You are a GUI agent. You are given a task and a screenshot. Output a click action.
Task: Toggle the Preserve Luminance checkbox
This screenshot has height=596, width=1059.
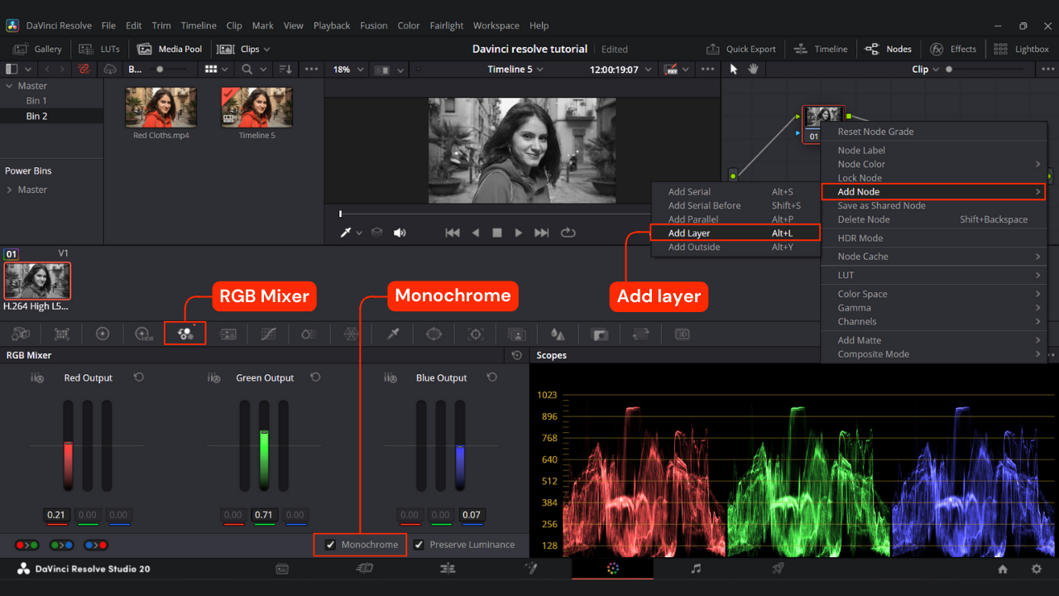coord(419,545)
